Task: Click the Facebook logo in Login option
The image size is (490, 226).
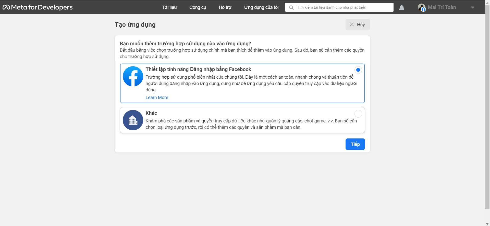Action: 133,76
